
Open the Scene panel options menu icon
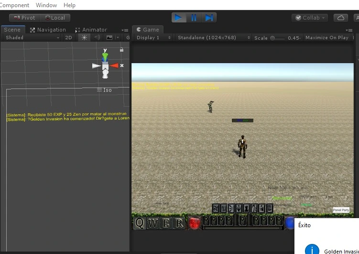pos(125,30)
